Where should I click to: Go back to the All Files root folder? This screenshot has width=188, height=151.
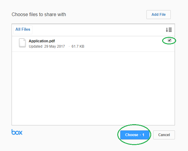23,29
